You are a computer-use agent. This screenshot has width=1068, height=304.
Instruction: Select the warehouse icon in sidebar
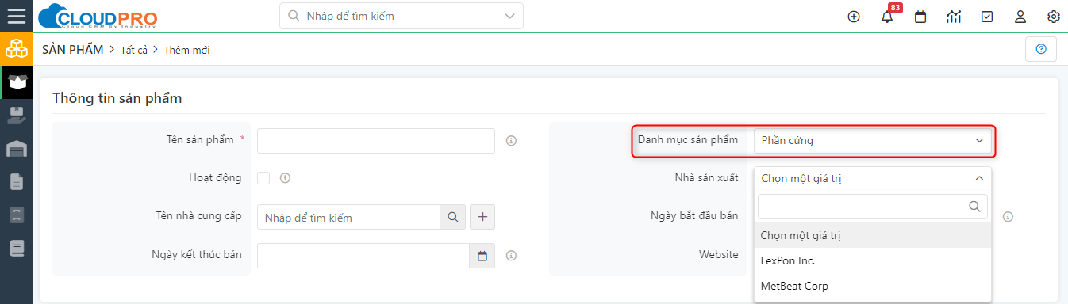coord(17,148)
